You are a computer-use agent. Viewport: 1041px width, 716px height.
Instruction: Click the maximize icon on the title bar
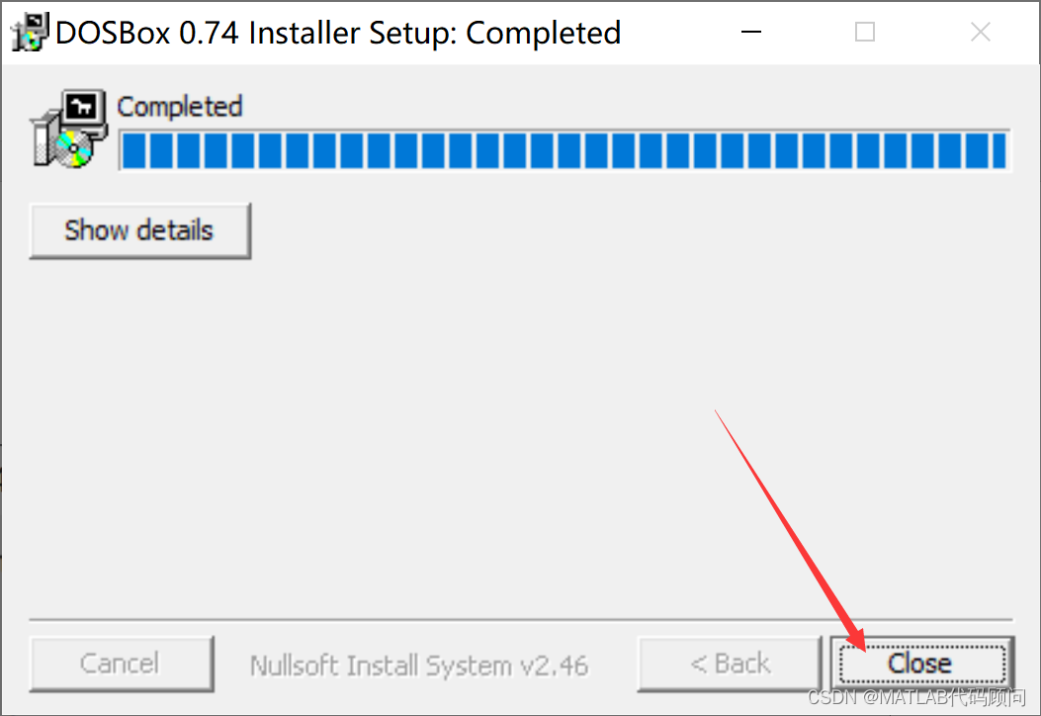(864, 32)
